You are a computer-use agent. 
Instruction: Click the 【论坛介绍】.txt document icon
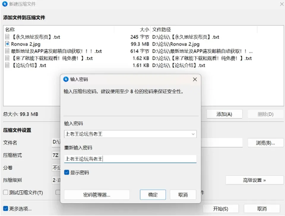tap(7, 65)
